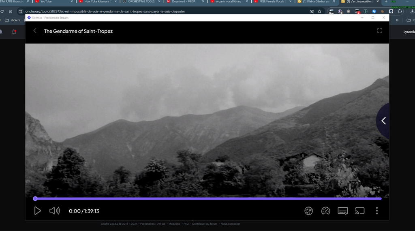The image size is (415, 232).
Task: Open the Madzona footer link
Action: point(174,224)
